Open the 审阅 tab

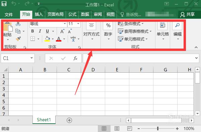tap(98, 14)
